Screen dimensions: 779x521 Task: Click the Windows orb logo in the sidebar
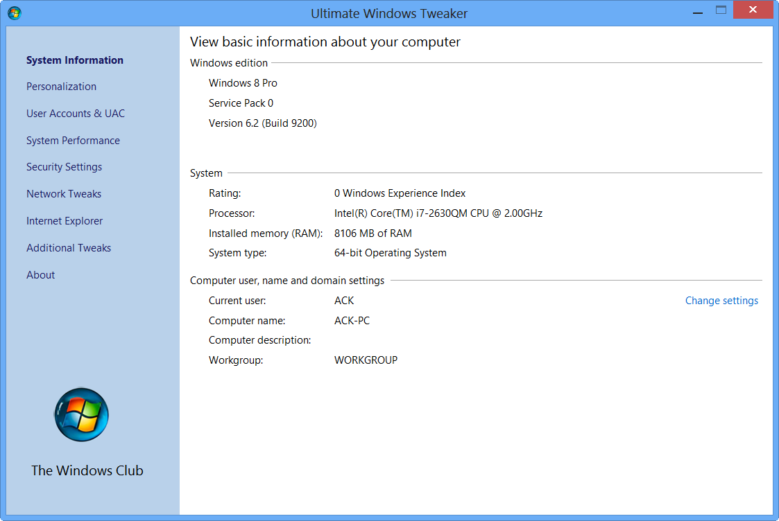click(x=81, y=415)
